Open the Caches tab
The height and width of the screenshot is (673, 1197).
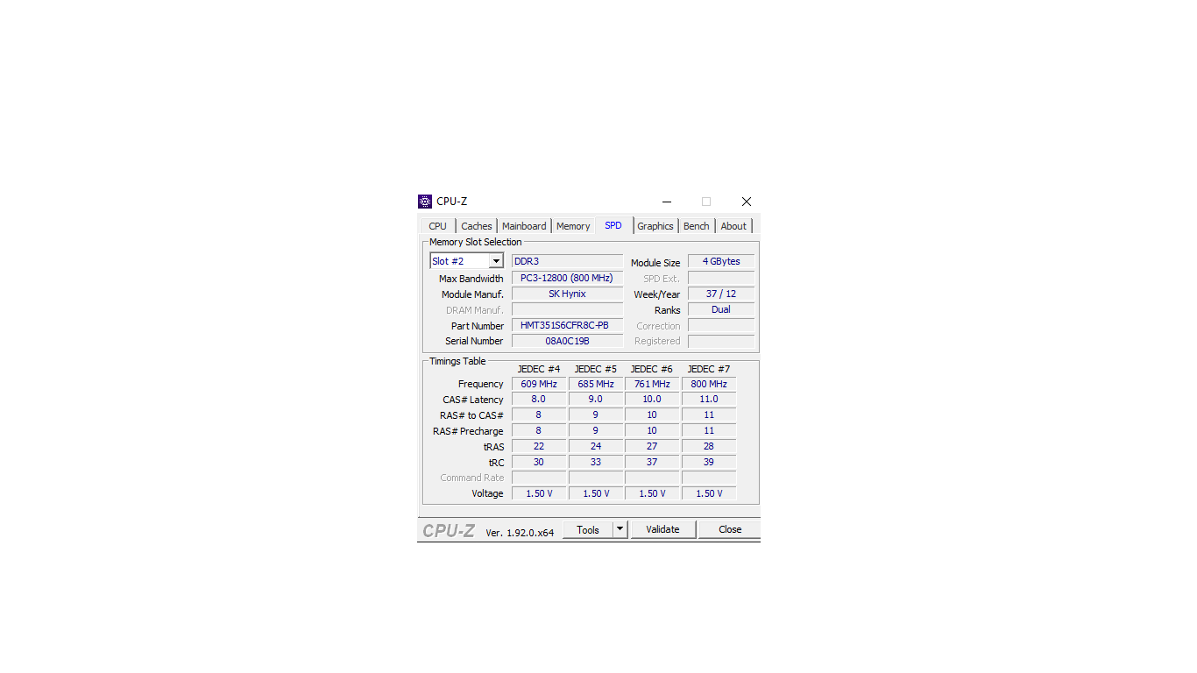476,226
